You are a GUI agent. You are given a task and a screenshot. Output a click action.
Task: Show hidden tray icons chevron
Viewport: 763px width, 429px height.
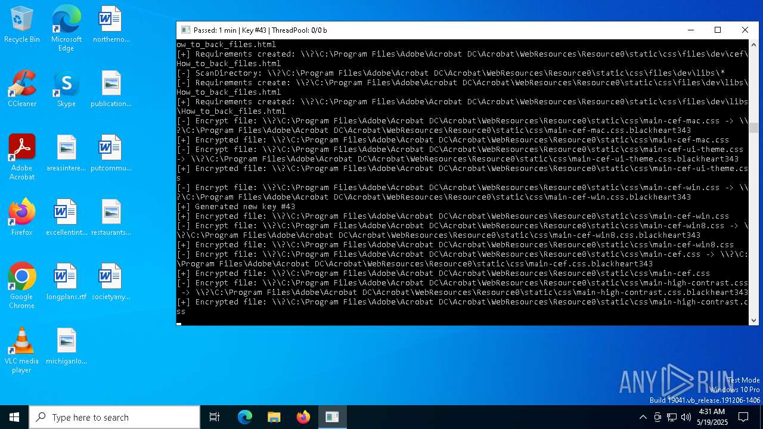643,417
